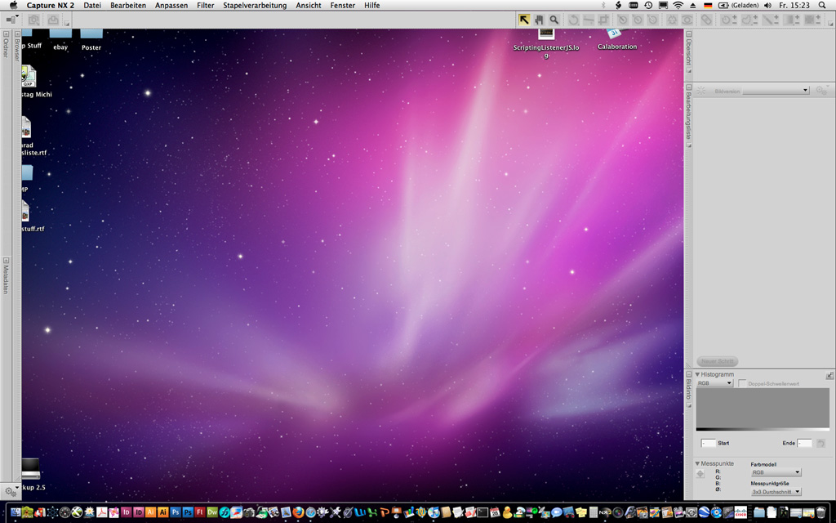Image resolution: width=836 pixels, height=523 pixels.
Task: Click the camera icon in left toolbar
Action: 33,20
